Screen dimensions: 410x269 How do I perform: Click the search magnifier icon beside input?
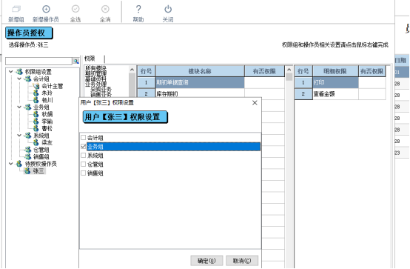pyautogui.click(x=75, y=61)
